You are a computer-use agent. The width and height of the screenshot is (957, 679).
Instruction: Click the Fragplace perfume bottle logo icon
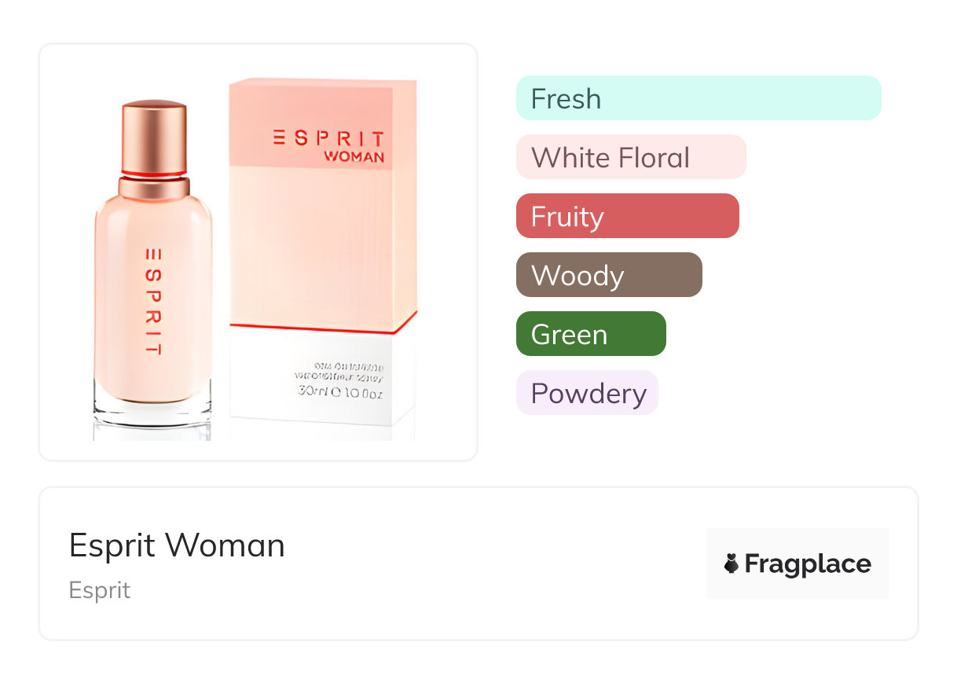731,563
